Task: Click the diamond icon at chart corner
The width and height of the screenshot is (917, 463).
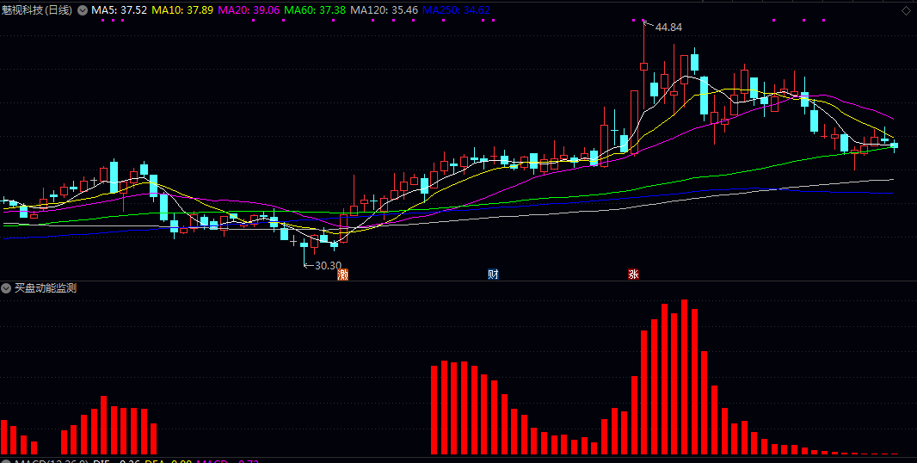Action: point(906,10)
